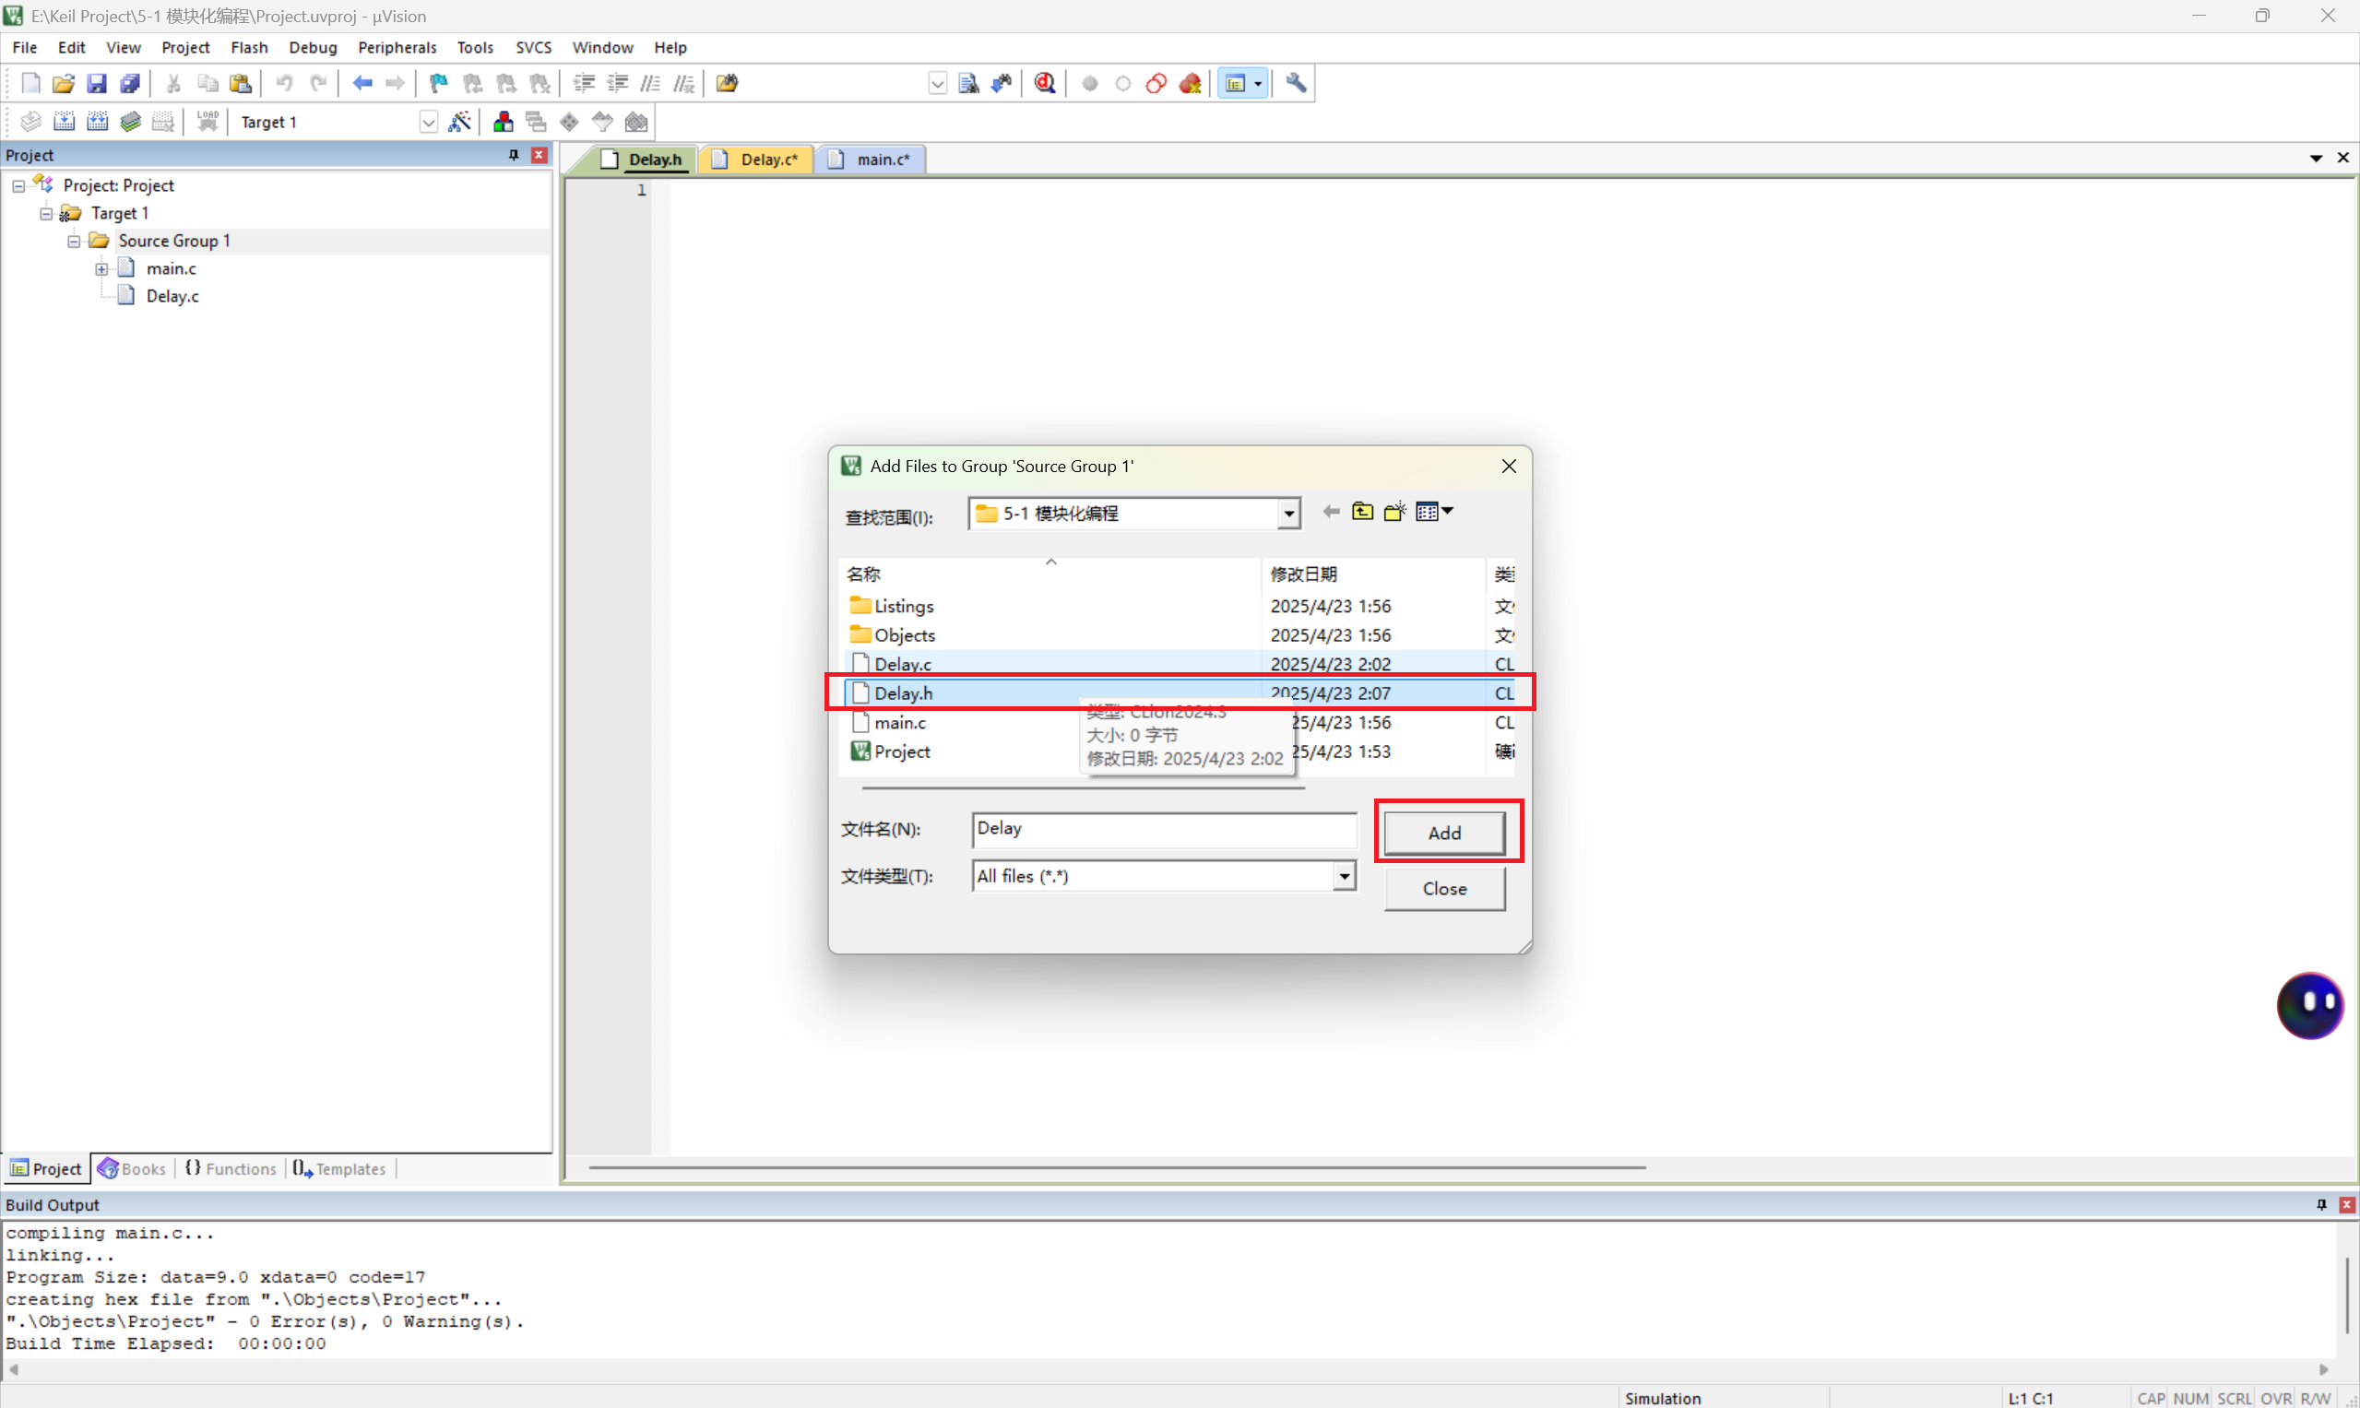
Task: Click the bookmark flag toolbar icon
Action: coord(438,84)
